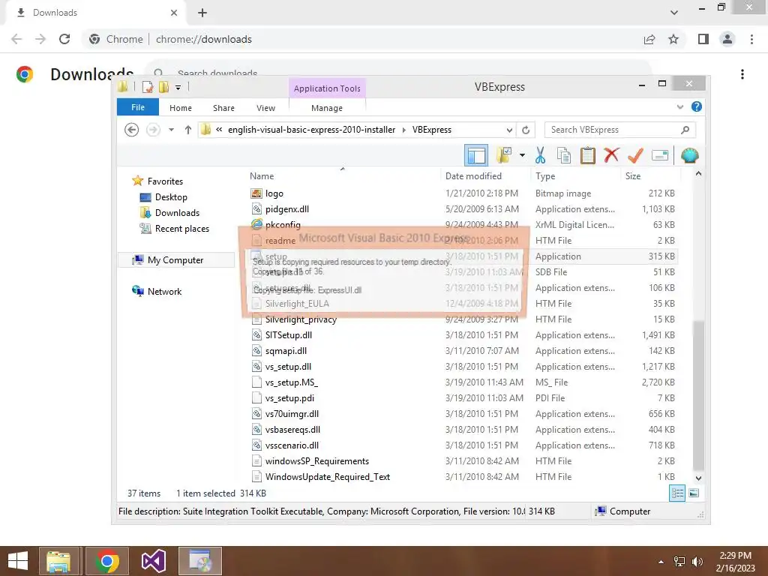The width and height of the screenshot is (768, 576).
Task: Select the Downloads Chrome tab
Action: pos(95,13)
